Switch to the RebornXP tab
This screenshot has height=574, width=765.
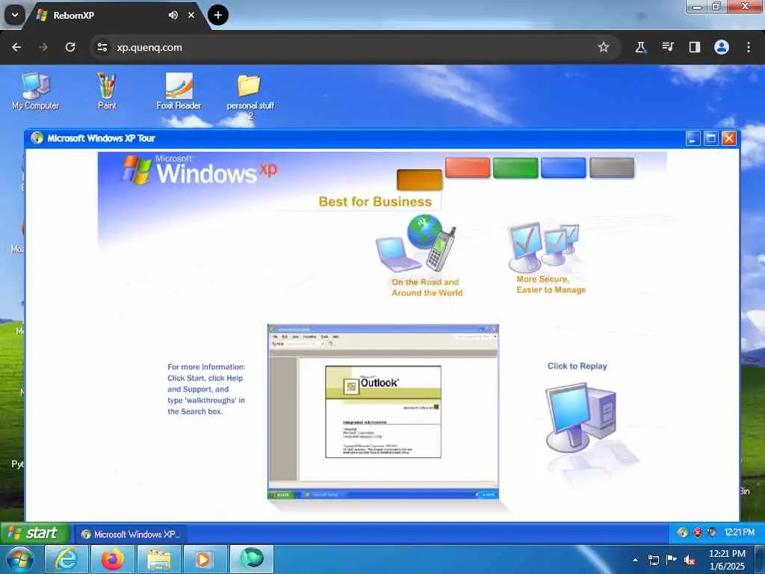pyautogui.click(x=117, y=15)
